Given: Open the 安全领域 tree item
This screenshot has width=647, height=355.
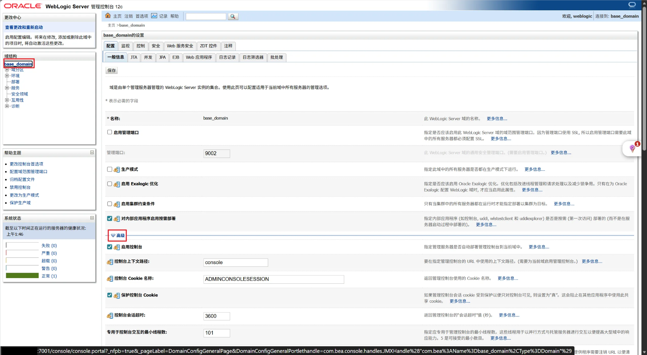Looking at the screenshot, I should pyautogui.click(x=19, y=94).
